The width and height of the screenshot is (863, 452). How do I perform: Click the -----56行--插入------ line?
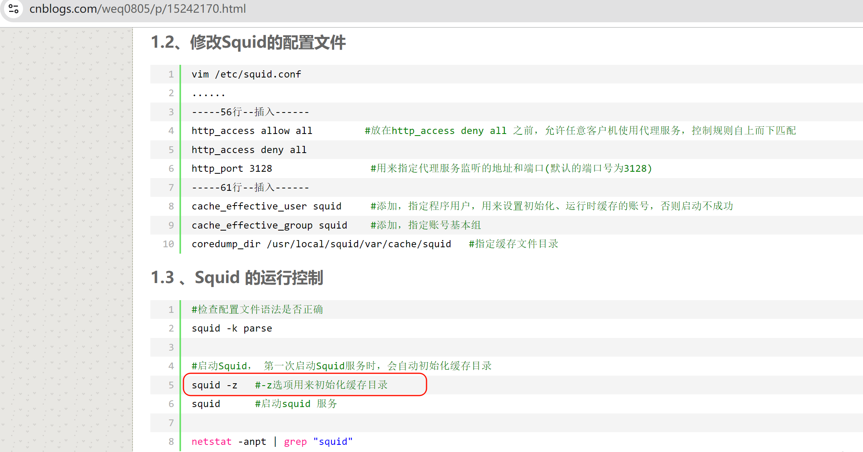click(x=250, y=112)
